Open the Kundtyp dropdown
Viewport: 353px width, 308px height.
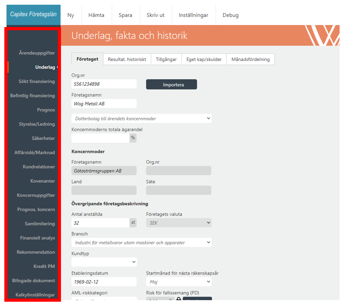click(x=104, y=262)
